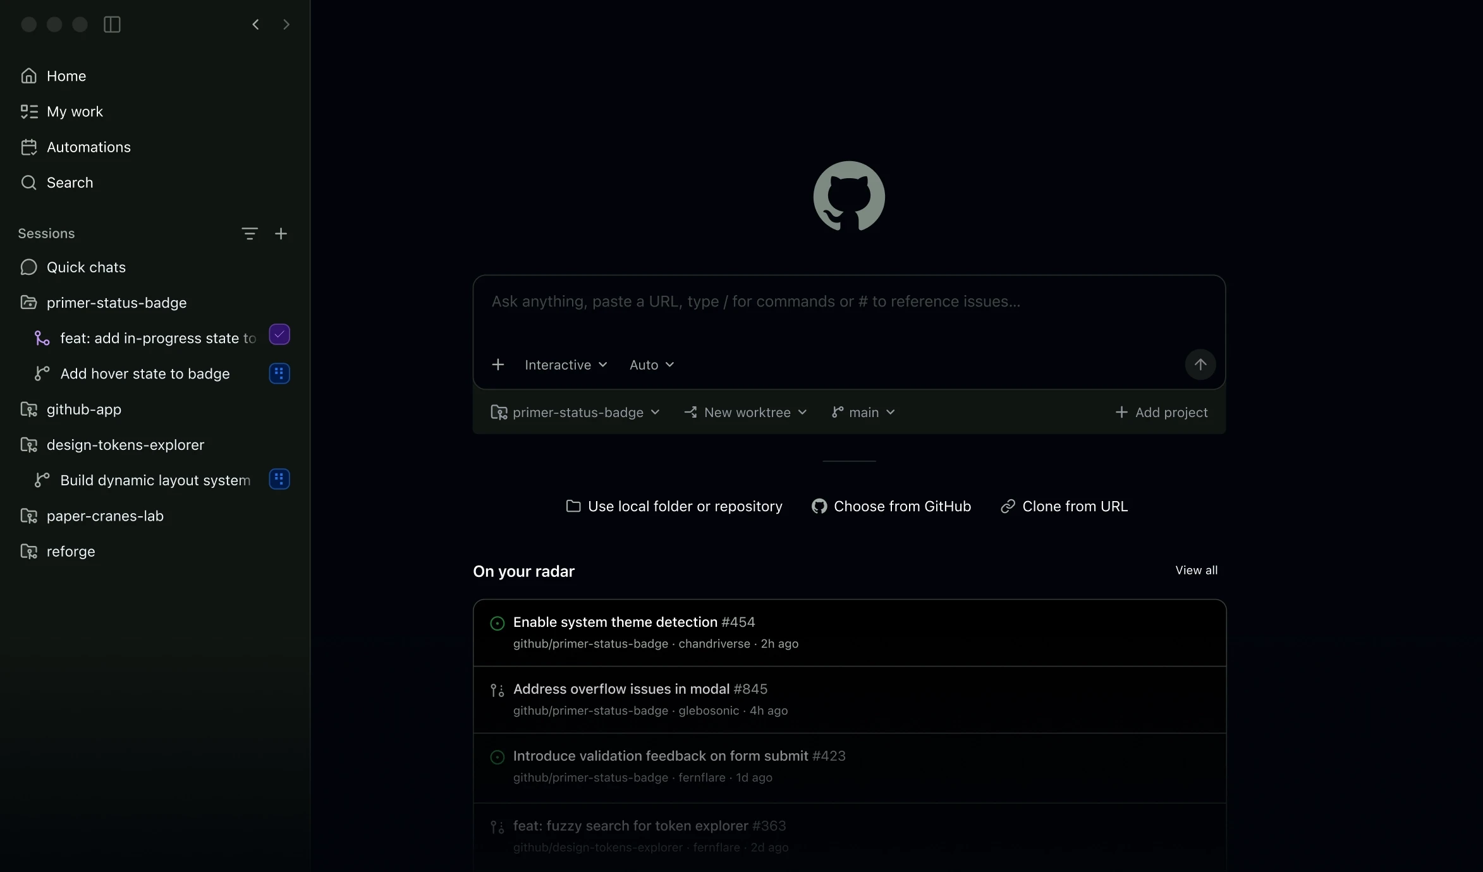Open the sessions filter icon
This screenshot has width=1483, height=872.
[250, 234]
